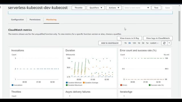Click the page vertical scrollbar thumb
This screenshot has width=182, height=102.
(x=179, y=26)
